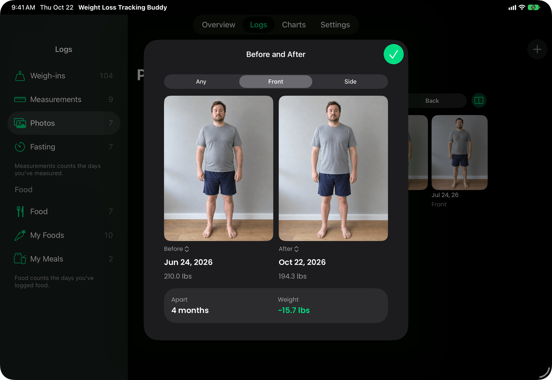Open the side-by-side compare view icon
Image resolution: width=552 pixels, height=380 pixels.
tap(479, 101)
